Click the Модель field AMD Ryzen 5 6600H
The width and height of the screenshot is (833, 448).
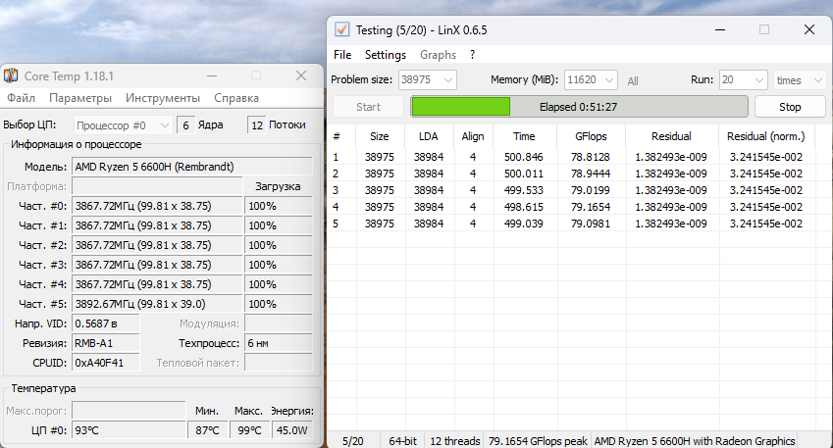pyautogui.click(x=191, y=167)
